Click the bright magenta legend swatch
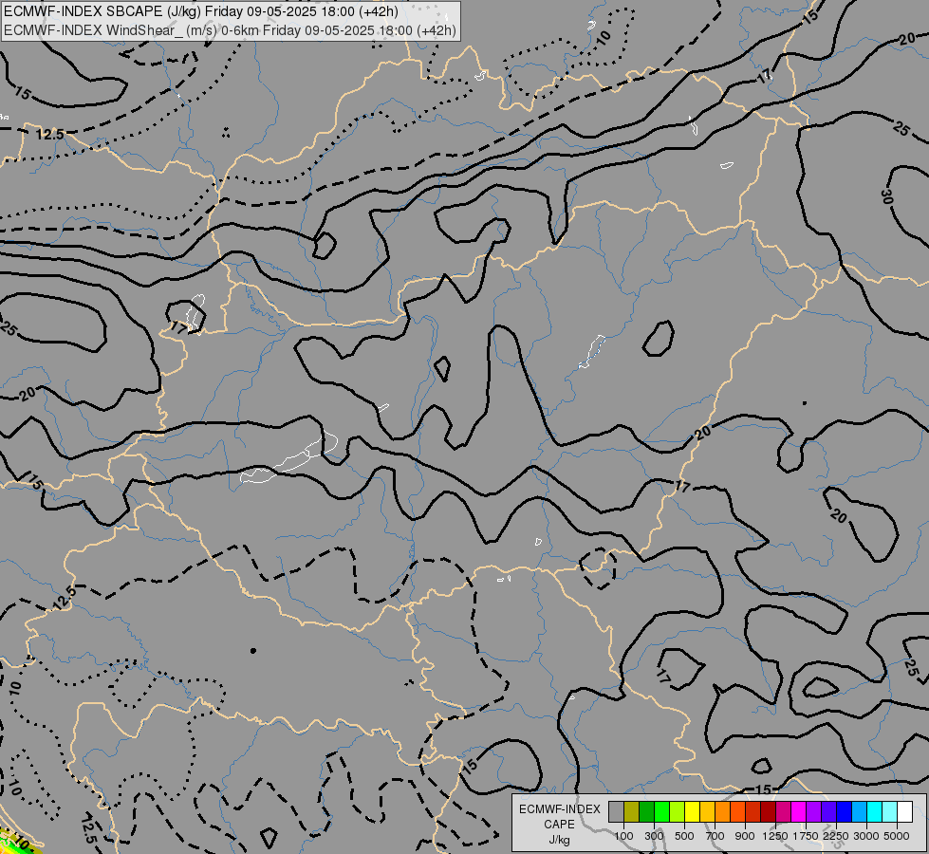Image resolution: width=929 pixels, height=854 pixels. tap(799, 812)
